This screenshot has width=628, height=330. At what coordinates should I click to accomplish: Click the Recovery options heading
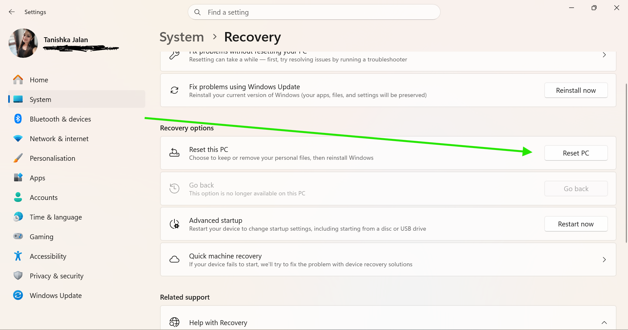click(x=187, y=128)
